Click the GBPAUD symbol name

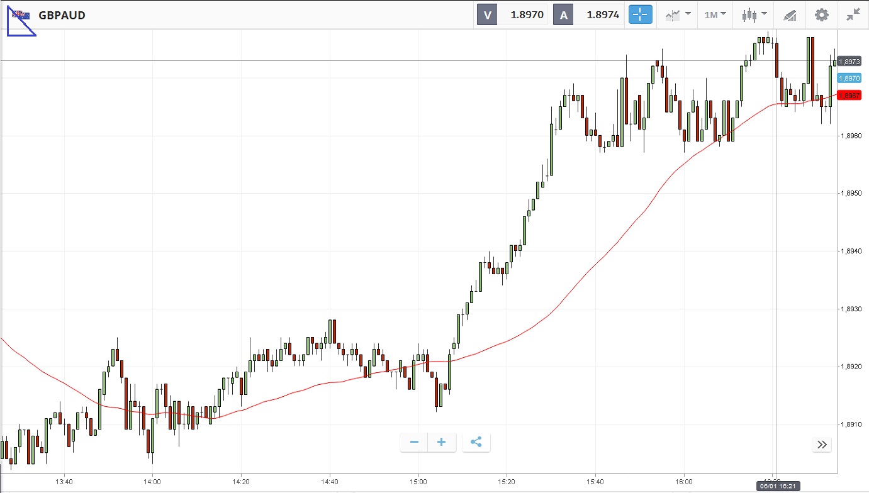[62, 15]
